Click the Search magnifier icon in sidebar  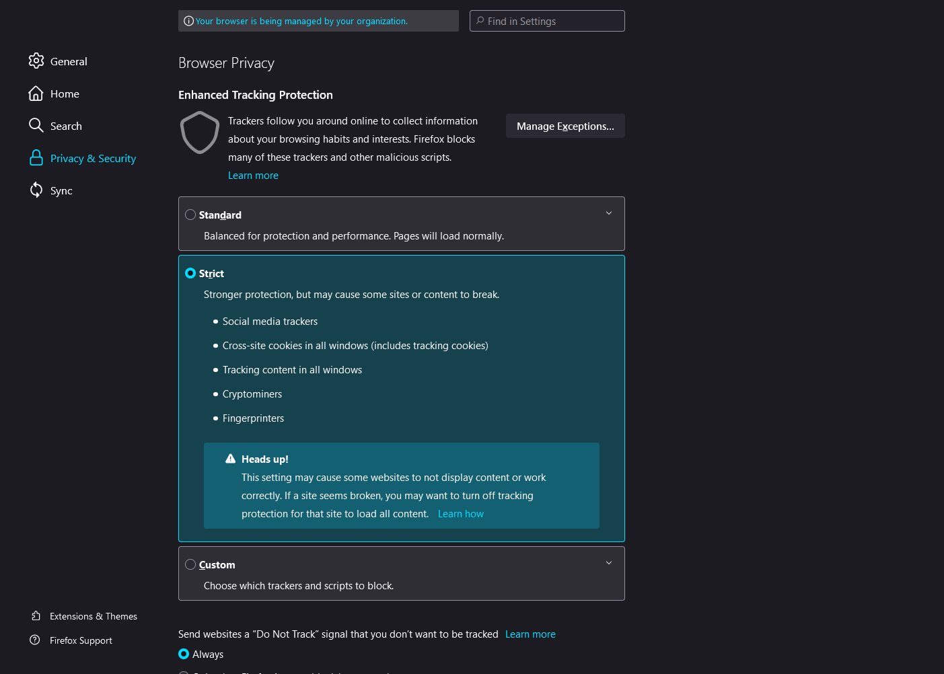pyautogui.click(x=36, y=126)
